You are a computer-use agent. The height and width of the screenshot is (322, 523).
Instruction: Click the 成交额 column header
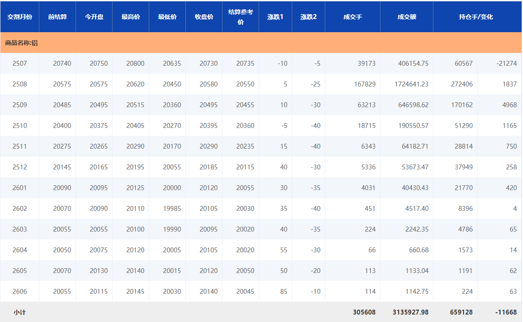(x=406, y=17)
